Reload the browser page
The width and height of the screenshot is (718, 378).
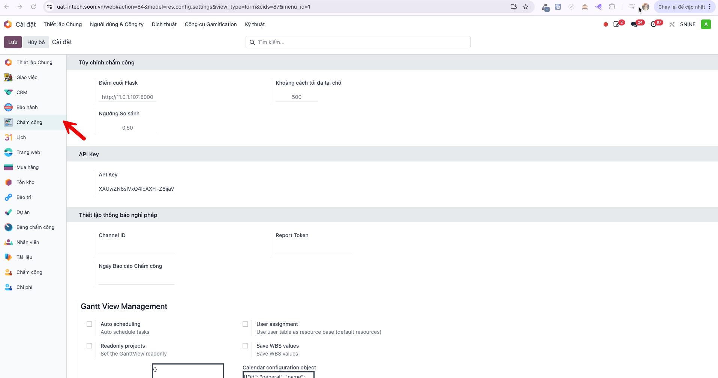pos(33,7)
